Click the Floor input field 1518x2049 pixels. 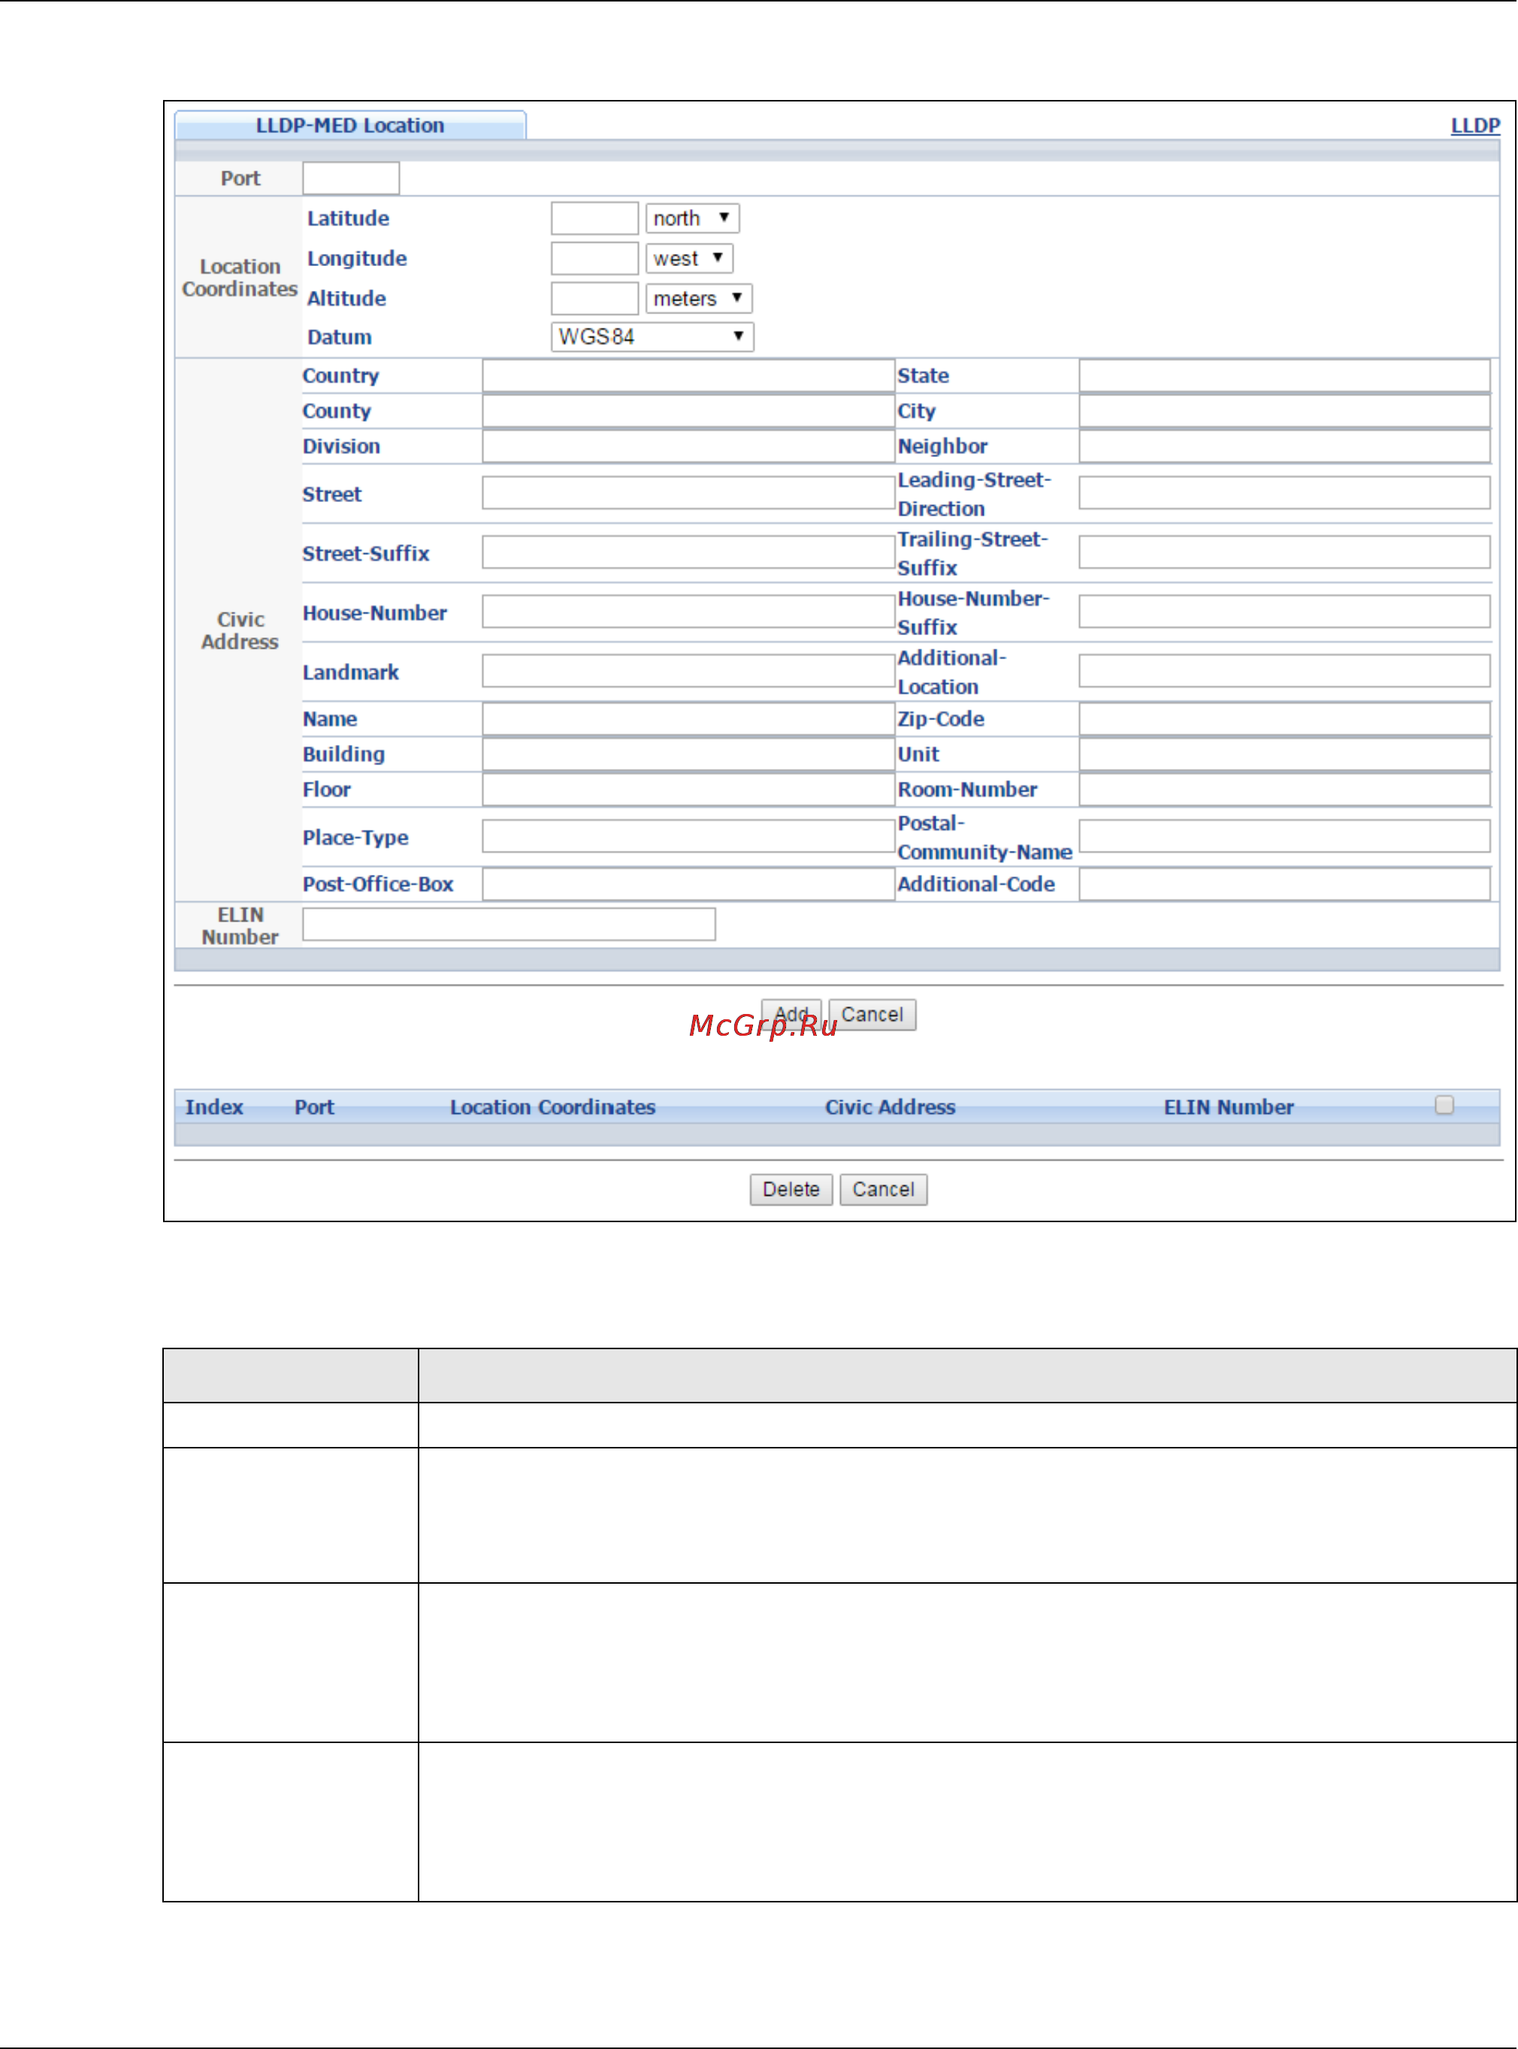688,790
